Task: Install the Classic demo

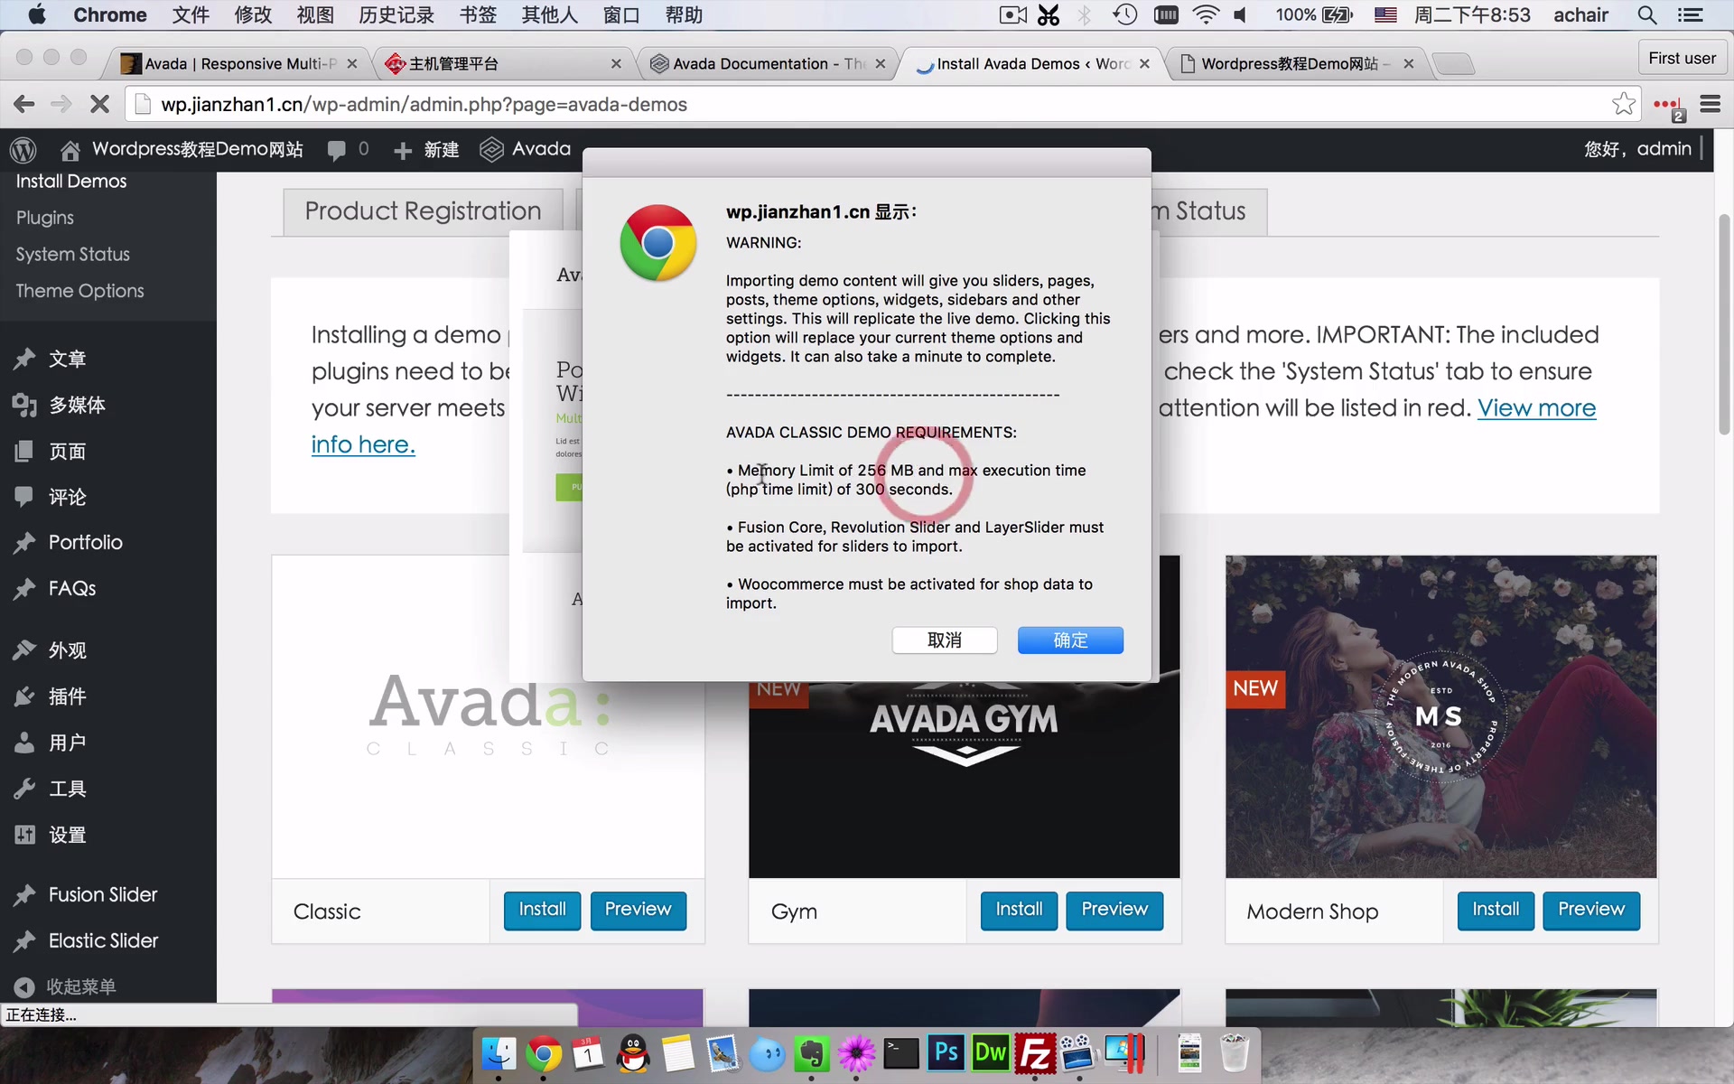Action: click(x=542, y=910)
